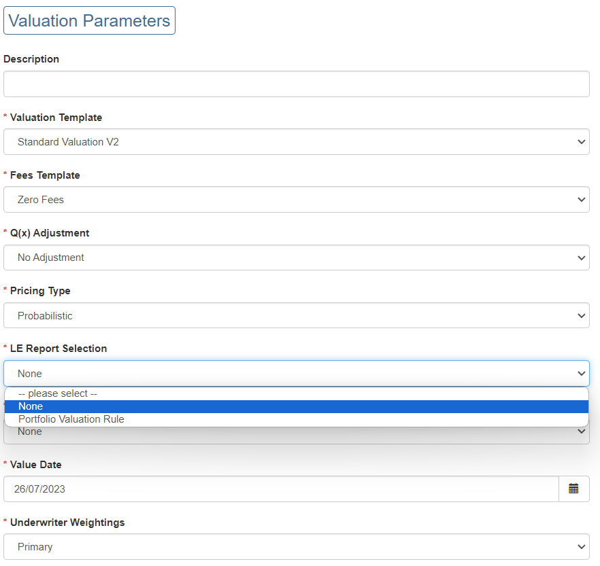The height and width of the screenshot is (566, 600).
Task: Focus the Description text field
Action: (x=296, y=84)
